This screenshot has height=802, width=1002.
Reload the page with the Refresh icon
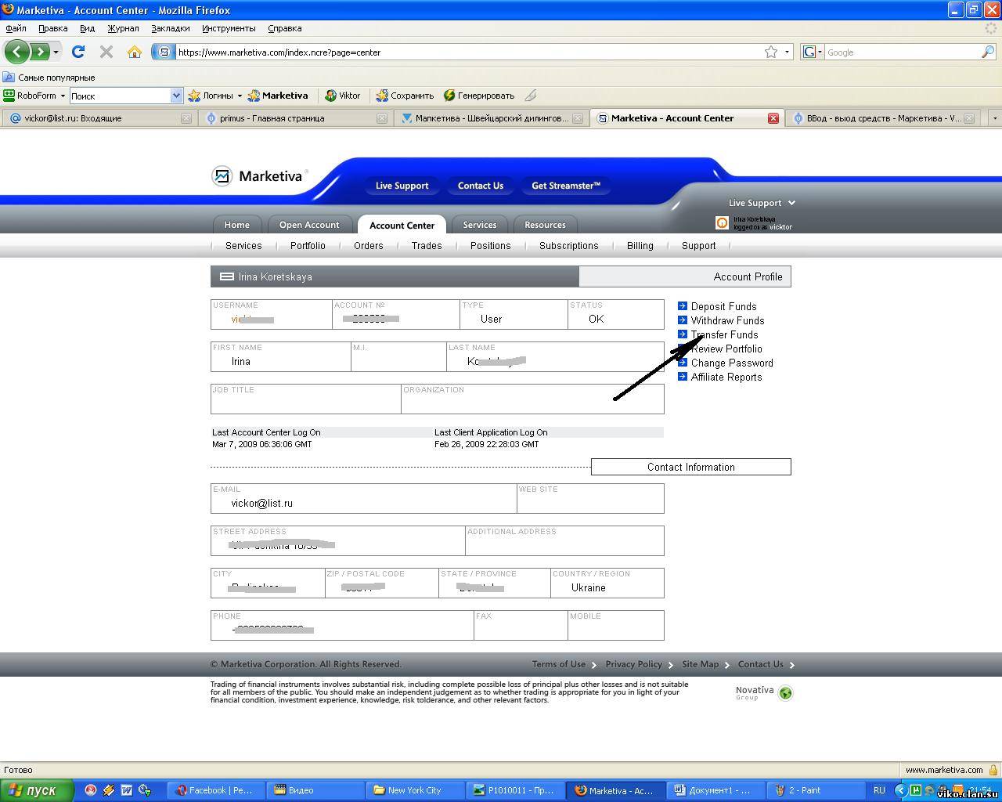click(x=77, y=52)
